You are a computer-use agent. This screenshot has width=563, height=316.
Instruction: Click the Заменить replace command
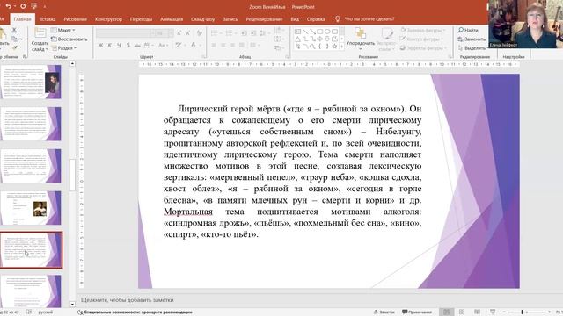click(x=472, y=39)
